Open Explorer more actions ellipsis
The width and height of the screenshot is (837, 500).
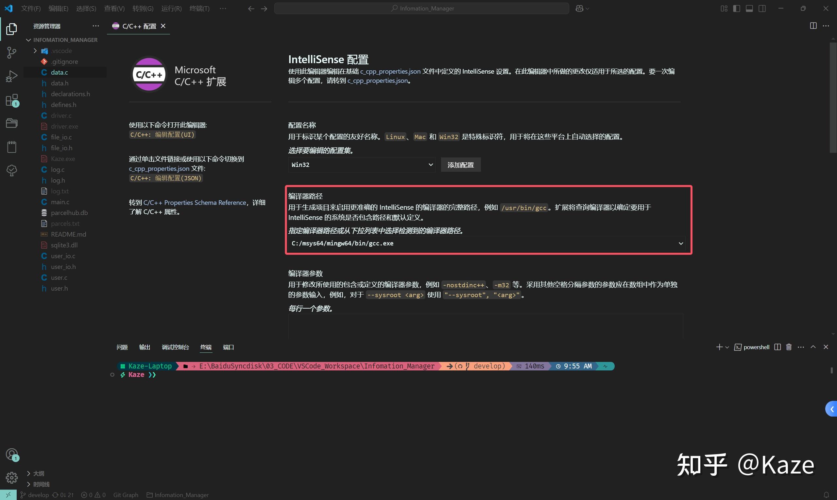point(96,26)
